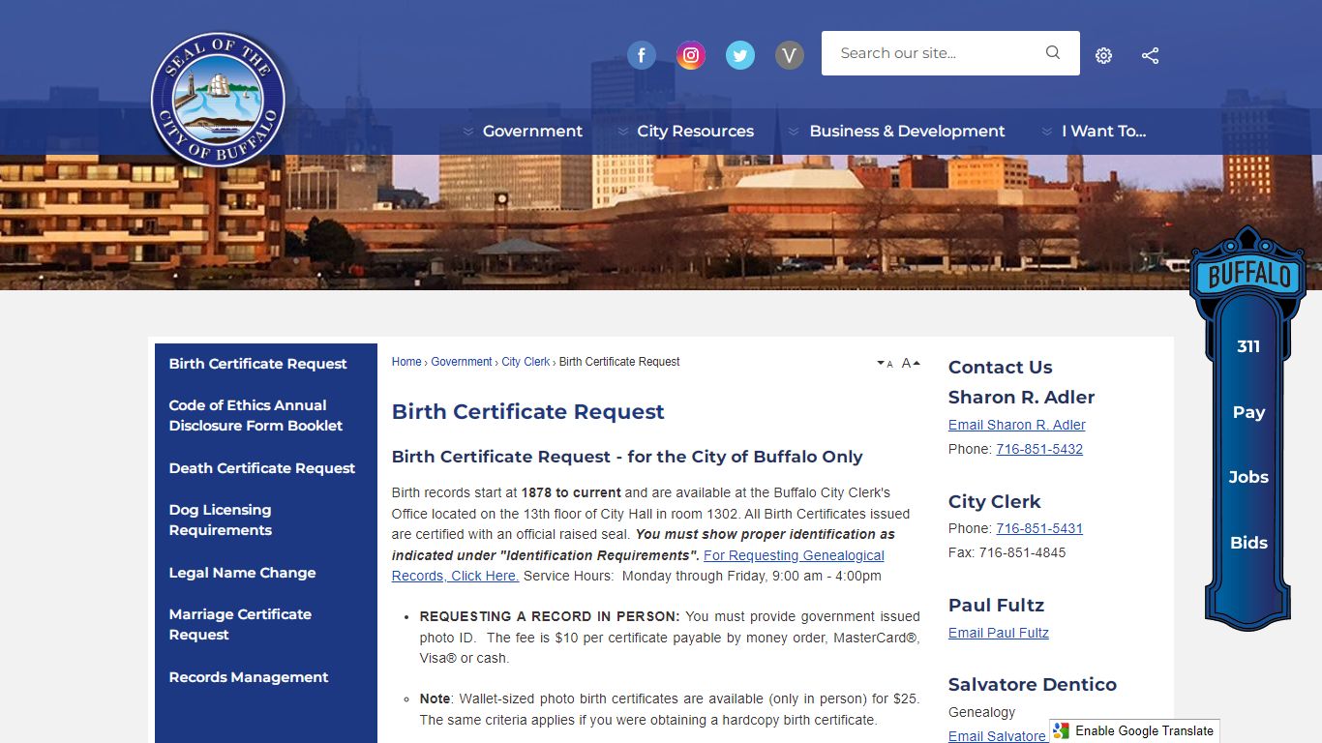The width and height of the screenshot is (1322, 743).
Task: Decrease text size with small A icon
Action: coord(885,364)
